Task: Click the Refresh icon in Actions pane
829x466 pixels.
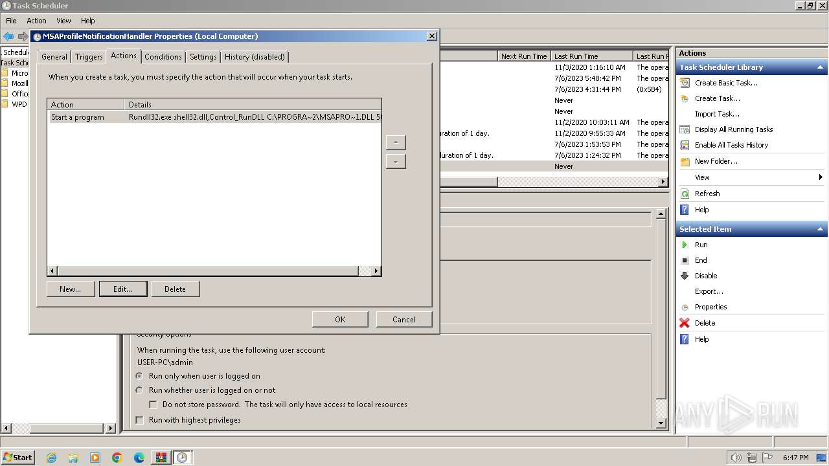Action: 685,194
